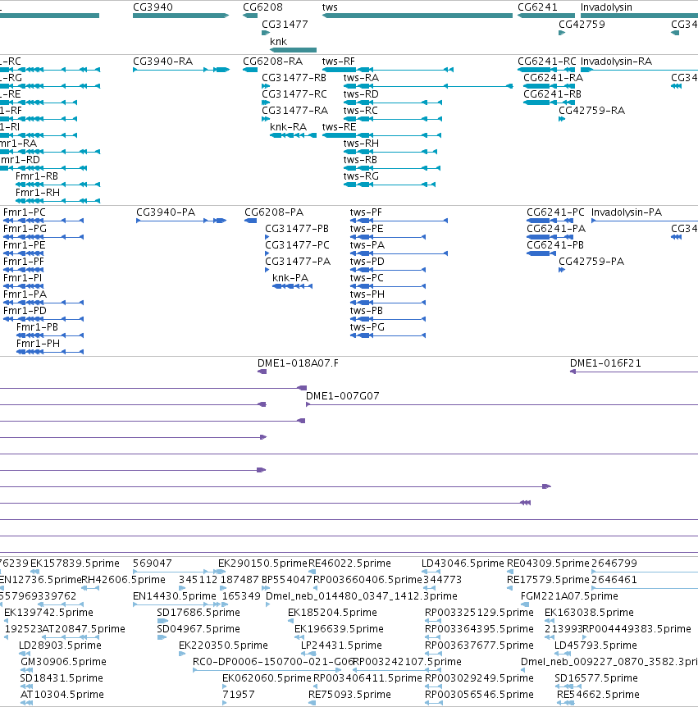
Task: Click EST FGM221A07.5prime label
Action: pos(569,596)
